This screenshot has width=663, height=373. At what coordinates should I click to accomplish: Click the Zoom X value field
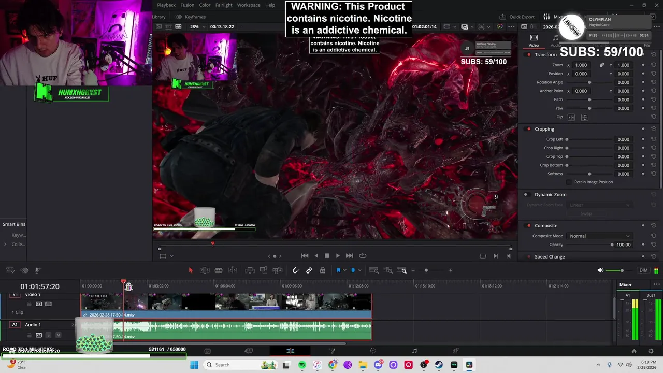pyautogui.click(x=581, y=65)
